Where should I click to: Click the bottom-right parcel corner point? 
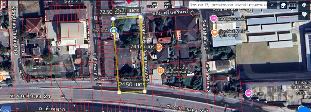tap(144, 91)
